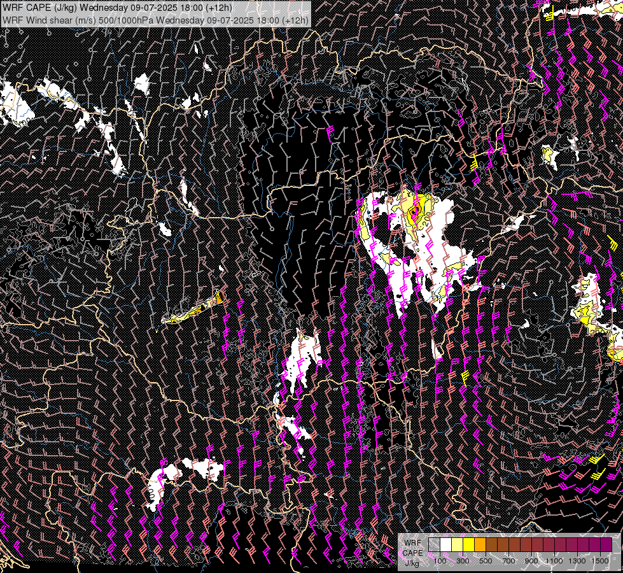Select the orange 400–500 legend swatch
623x573 pixels.
click(480, 544)
